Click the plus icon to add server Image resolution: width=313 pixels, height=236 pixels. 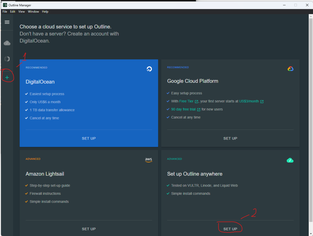(x=7, y=78)
